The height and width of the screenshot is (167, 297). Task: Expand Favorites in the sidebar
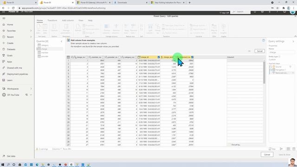pyautogui.click(x=31, y=31)
